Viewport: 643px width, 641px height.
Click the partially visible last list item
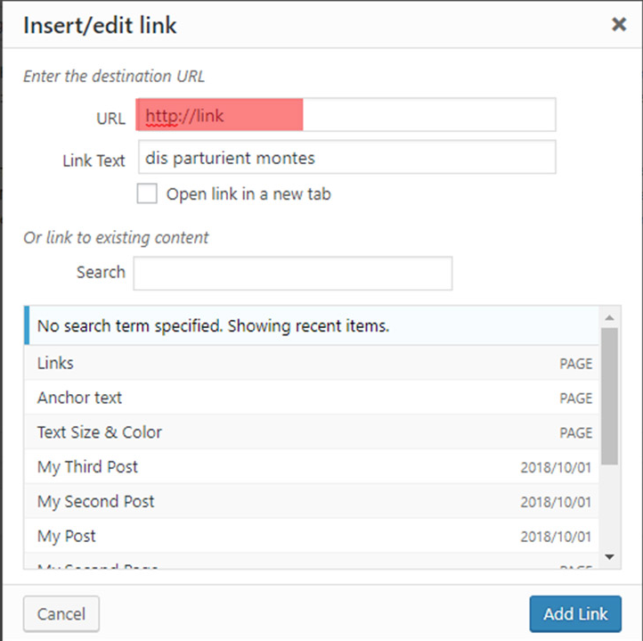pos(312,565)
